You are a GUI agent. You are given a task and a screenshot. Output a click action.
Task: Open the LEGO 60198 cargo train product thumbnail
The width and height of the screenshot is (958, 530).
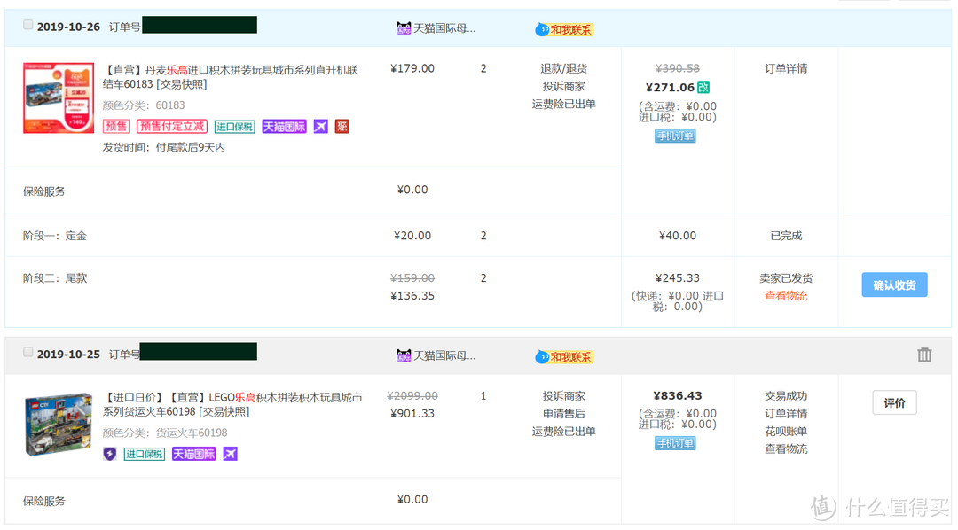pos(59,425)
